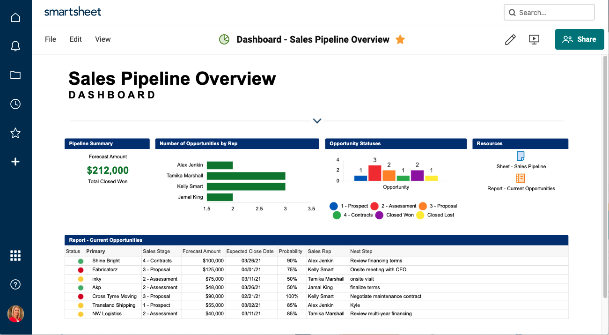Click the Create new plus icon

[15, 162]
